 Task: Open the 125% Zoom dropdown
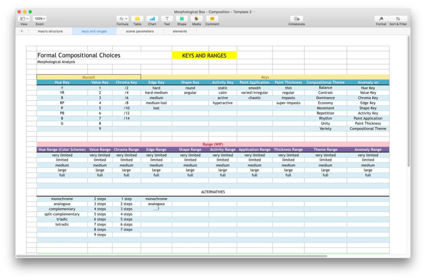point(40,18)
